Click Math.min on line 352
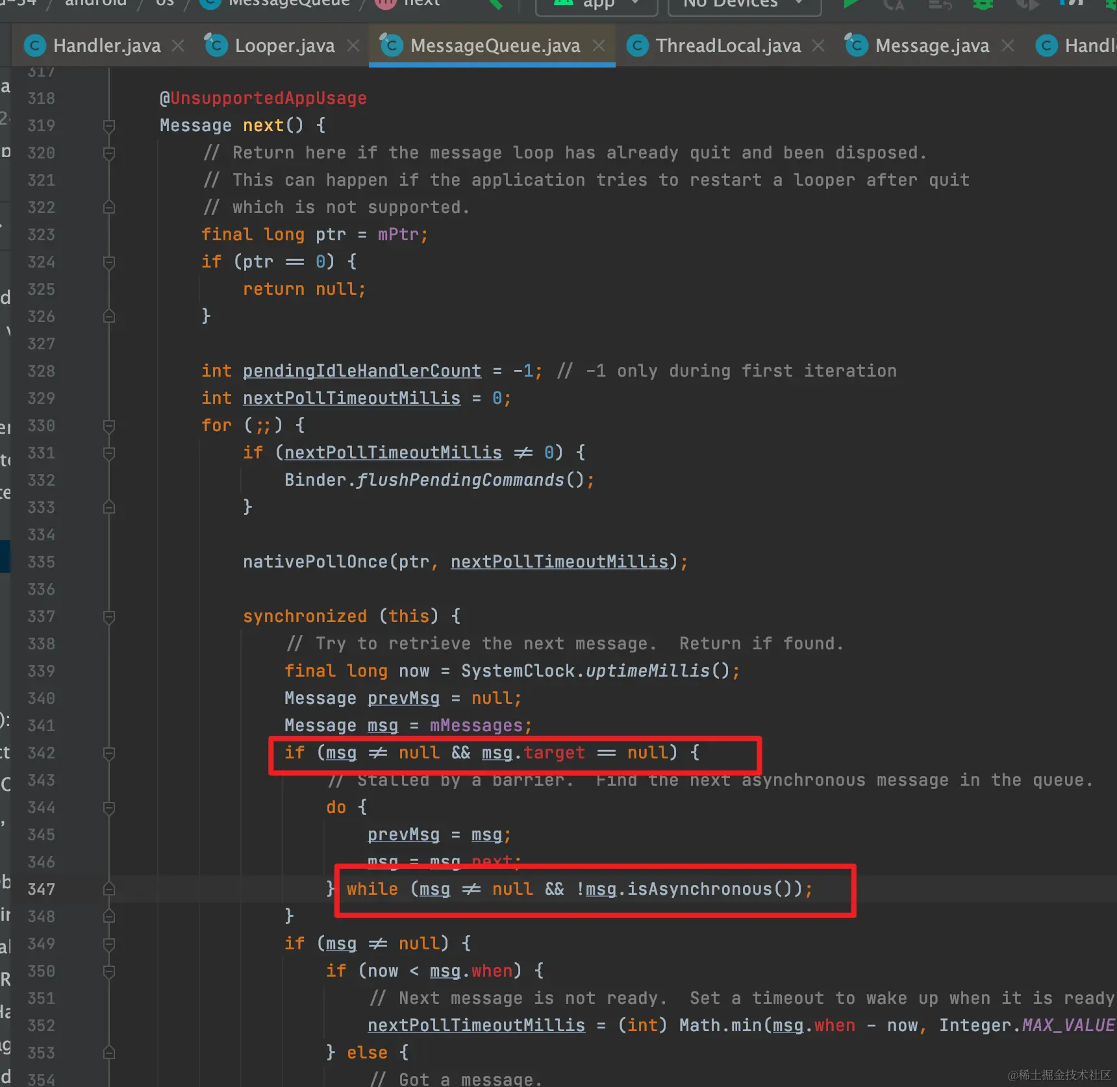Screen dimensions: 1117x1087 [720, 1025]
